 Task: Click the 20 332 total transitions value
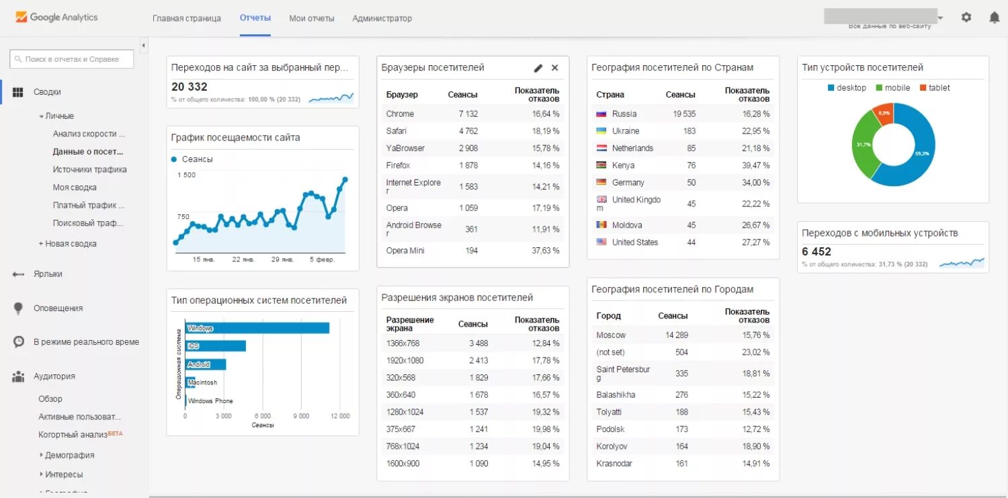pos(190,87)
